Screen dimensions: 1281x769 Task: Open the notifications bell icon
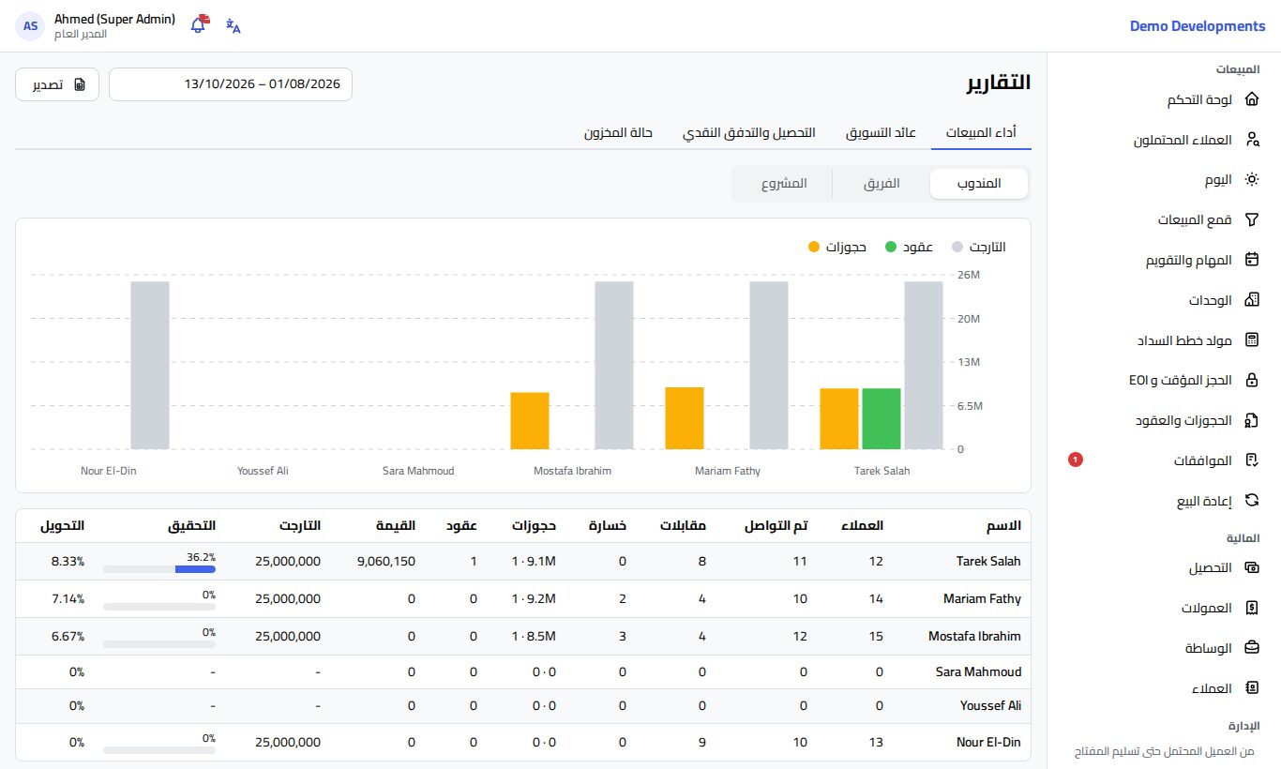click(198, 25)
